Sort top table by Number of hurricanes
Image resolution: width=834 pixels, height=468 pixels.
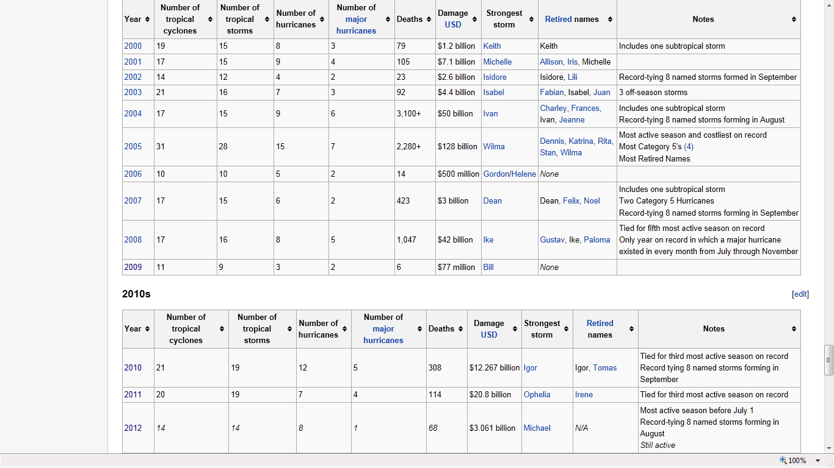point(322,19)
